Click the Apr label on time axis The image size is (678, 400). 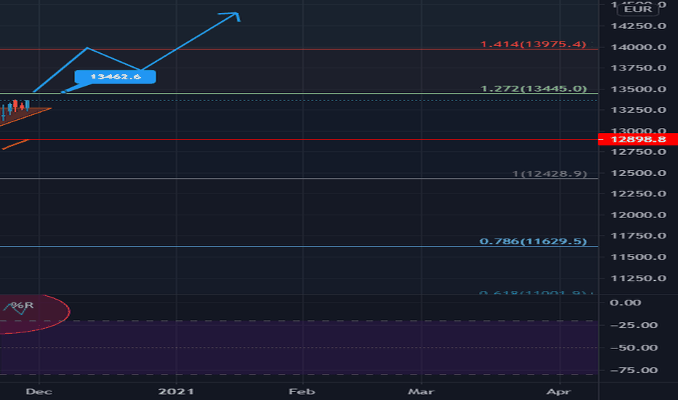pyautogui.click(x=559, y=391)
